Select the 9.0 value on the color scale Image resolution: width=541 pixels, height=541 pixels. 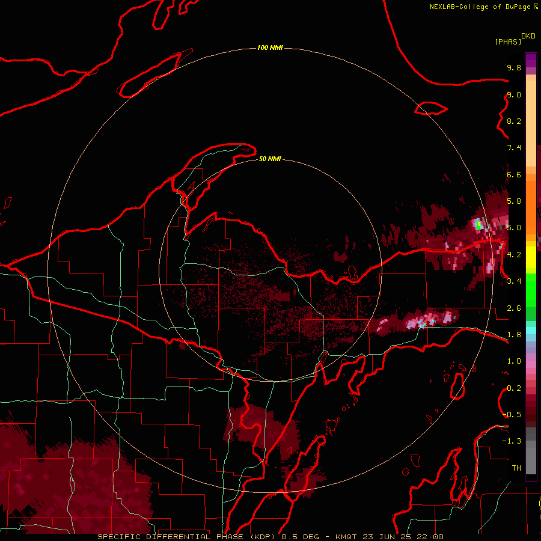(x=514, y=94)
